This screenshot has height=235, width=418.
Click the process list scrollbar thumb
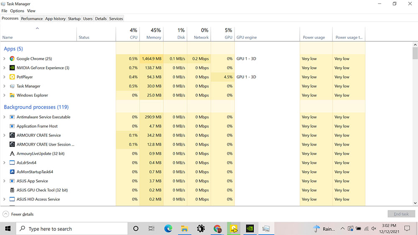(x=415, y=53)
